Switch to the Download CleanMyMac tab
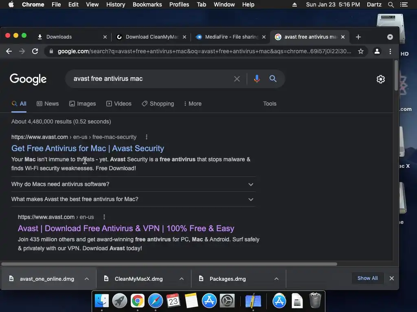The image size is (417, 312). pyautogui.click(x=151, y=37)
